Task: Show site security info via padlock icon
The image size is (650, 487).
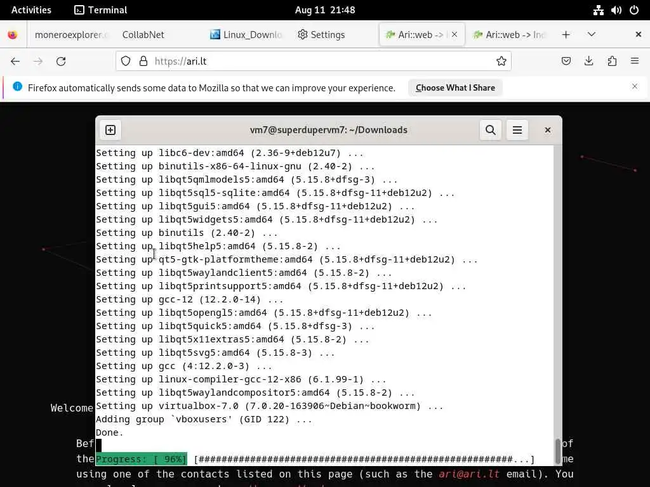Action: (143, 62)
